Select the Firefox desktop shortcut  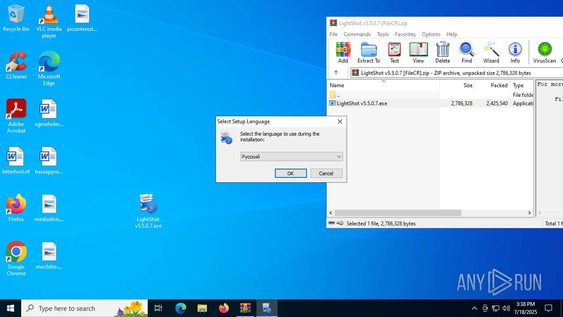pyautogui.click(x=16, y=208)
